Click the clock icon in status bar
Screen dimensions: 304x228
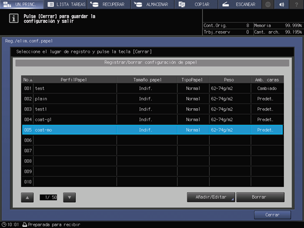(4, 224)
